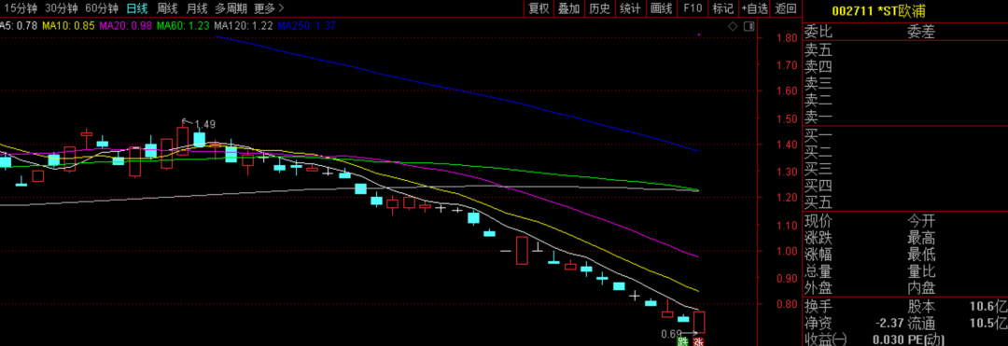This screenshot has height=346, width=1008.
Task: Expand the 更多 periods dropdown
Action: (x=269, y=8)
